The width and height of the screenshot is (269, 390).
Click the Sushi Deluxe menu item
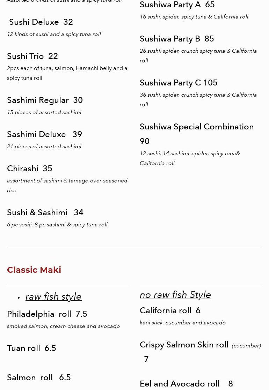(41, 22)
